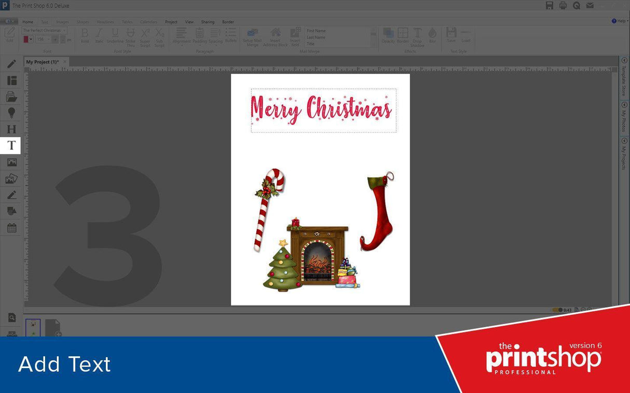The width and height of the screenshot is (630, 393).
Task: Apply the Blur effect in Effects group
Action: coord(432,35)
